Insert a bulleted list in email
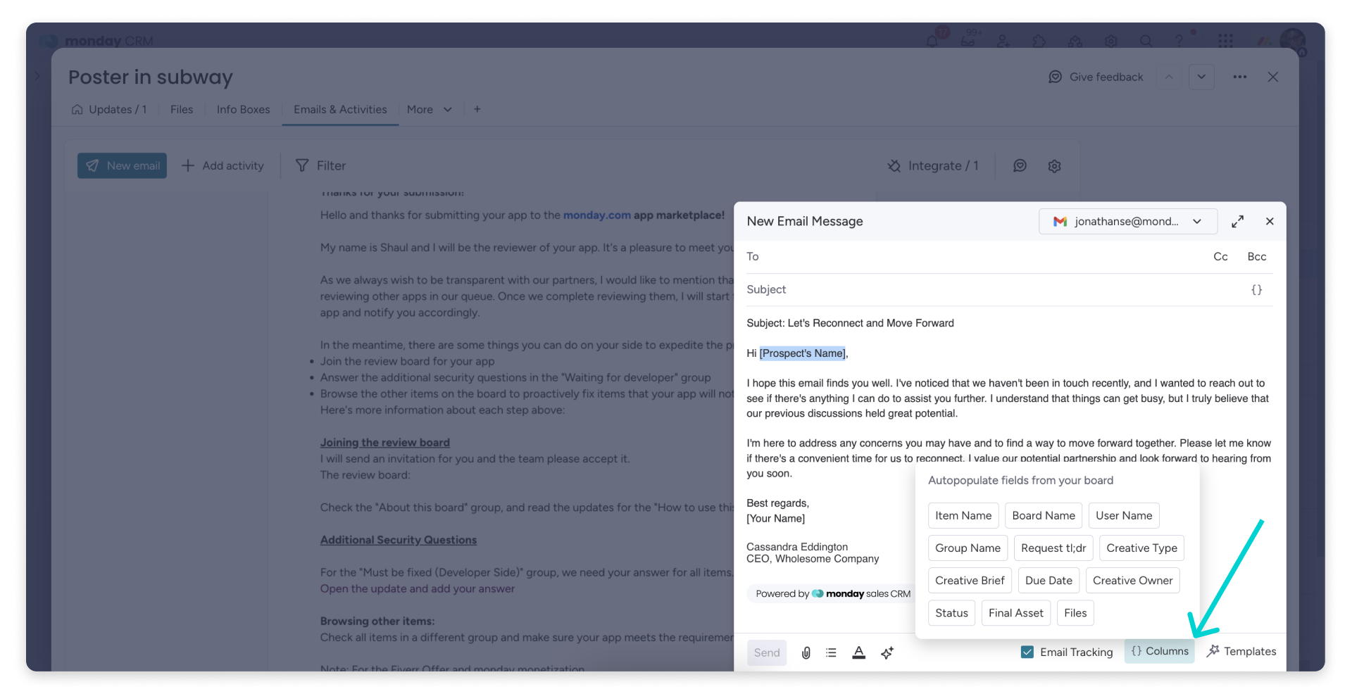 coord(832,652)
